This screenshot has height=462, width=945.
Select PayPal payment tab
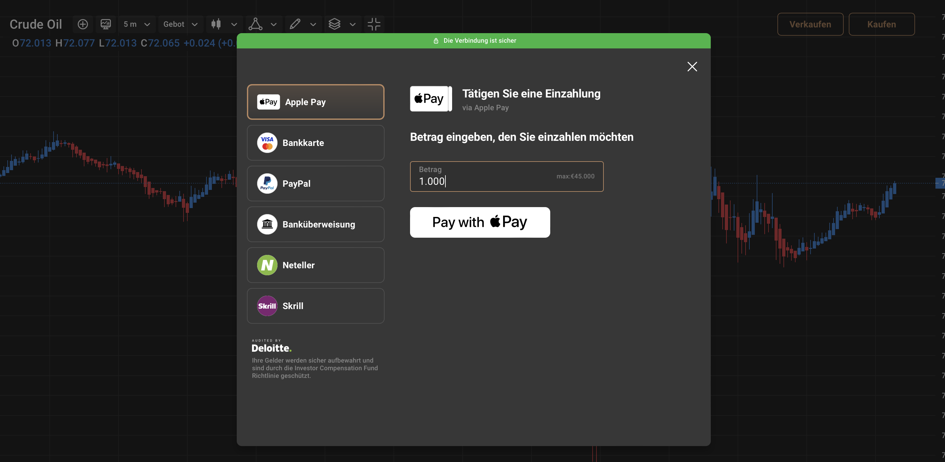315,183
